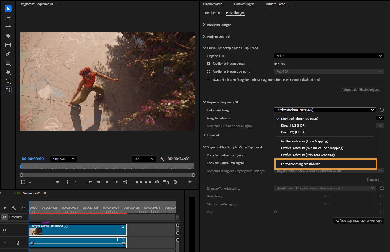390x252 pixels.
Task: Choose Farbverwaltung deaktivieren from the list
Action: point(301,164)
